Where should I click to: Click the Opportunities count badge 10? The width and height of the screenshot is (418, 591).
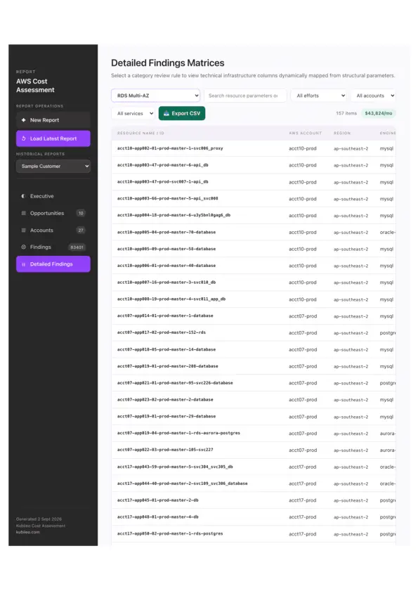tap(81, 213)
